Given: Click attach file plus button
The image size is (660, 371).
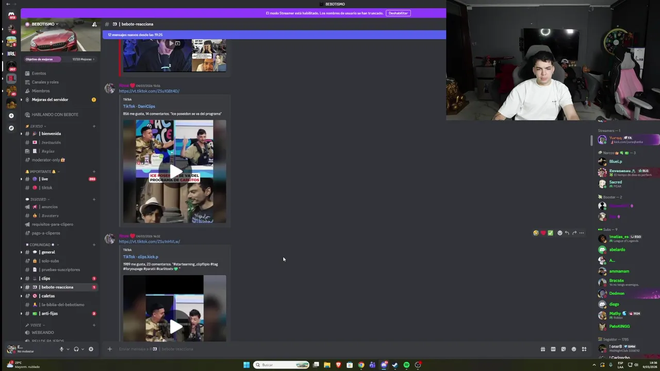Looking at the screenshot, I should [x=109, y=349].
